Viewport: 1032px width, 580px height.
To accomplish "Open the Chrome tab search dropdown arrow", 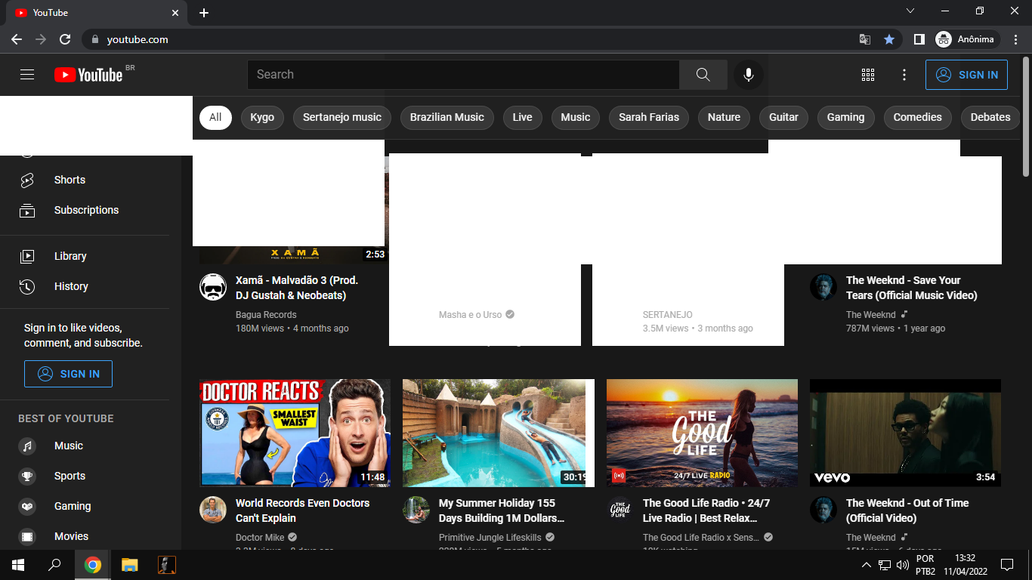I will [x=910, y=11].
